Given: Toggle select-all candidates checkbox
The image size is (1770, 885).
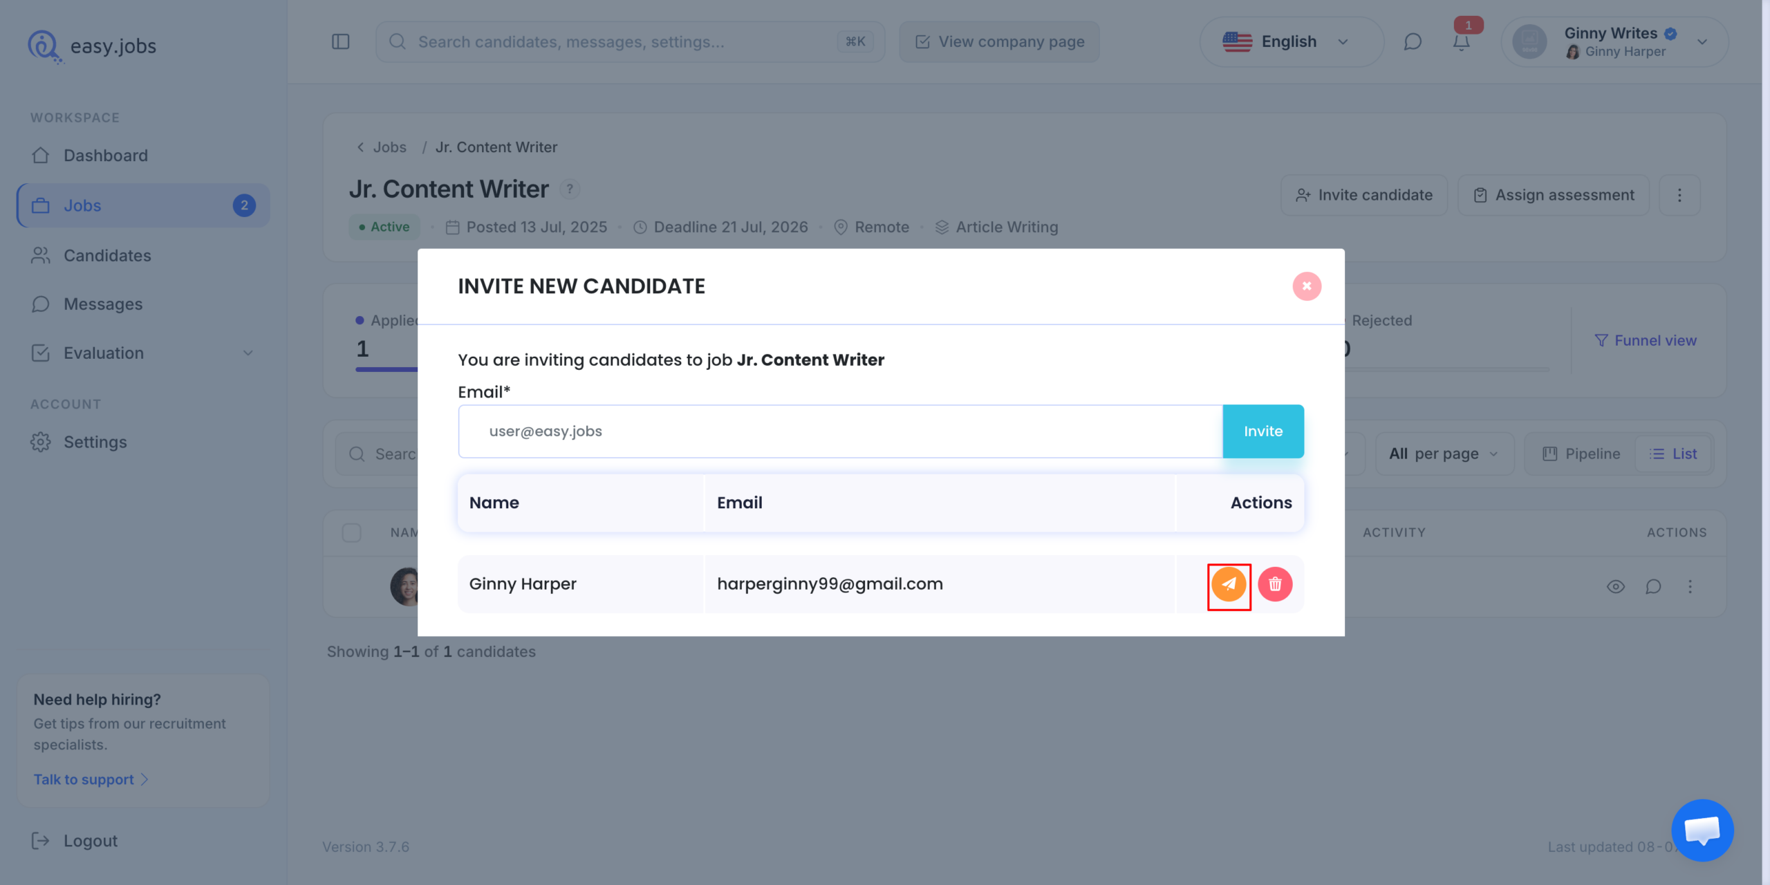Looking at the screenshot, I should click(351, 532).
